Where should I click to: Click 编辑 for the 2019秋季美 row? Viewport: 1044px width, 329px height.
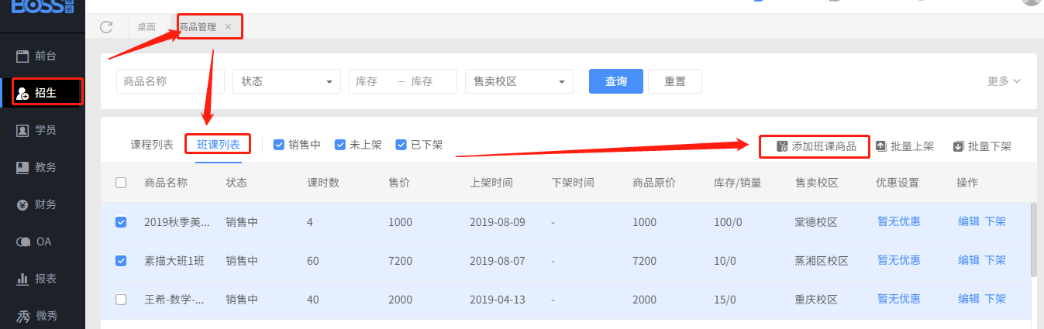pos(969,221)
